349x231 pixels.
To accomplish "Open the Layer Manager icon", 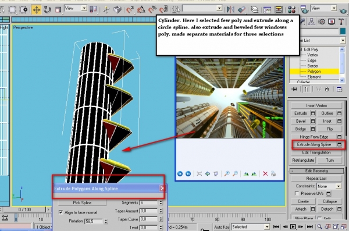I will click(x=254, y=9).
